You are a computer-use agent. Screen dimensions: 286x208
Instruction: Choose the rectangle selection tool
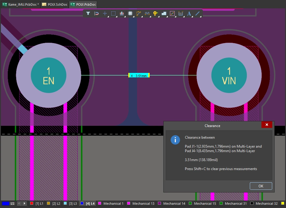(x=113, y=13)
